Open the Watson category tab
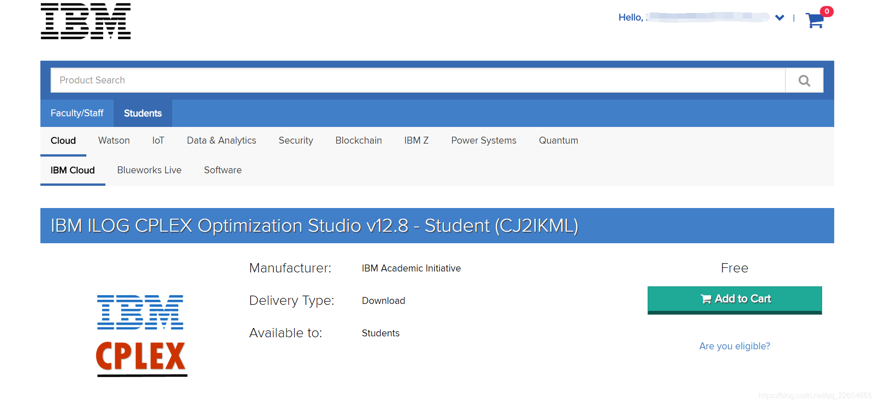 click(x=114, y=140)
